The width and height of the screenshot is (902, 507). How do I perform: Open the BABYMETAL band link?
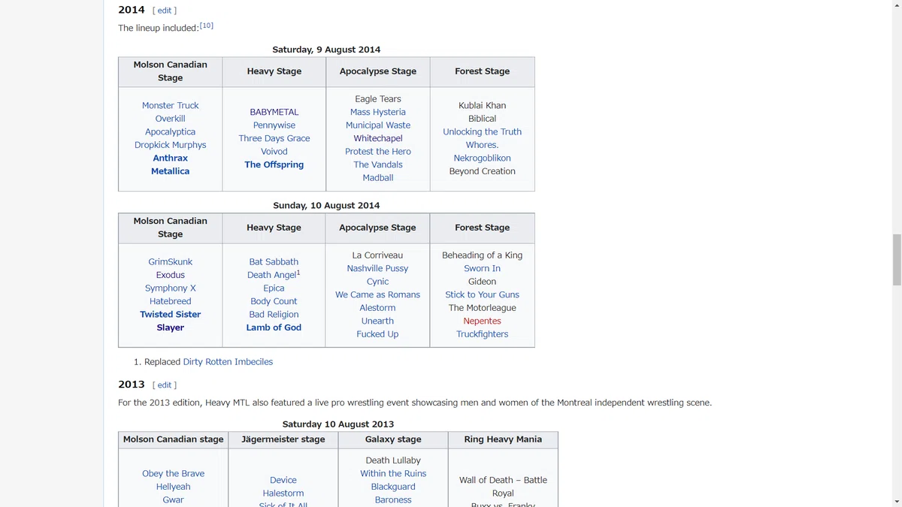(274, 112)
